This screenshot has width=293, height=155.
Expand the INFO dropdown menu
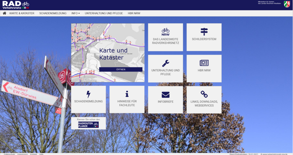pos(76,13)
